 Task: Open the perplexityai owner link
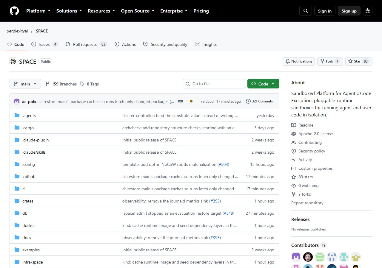point(18,31)
